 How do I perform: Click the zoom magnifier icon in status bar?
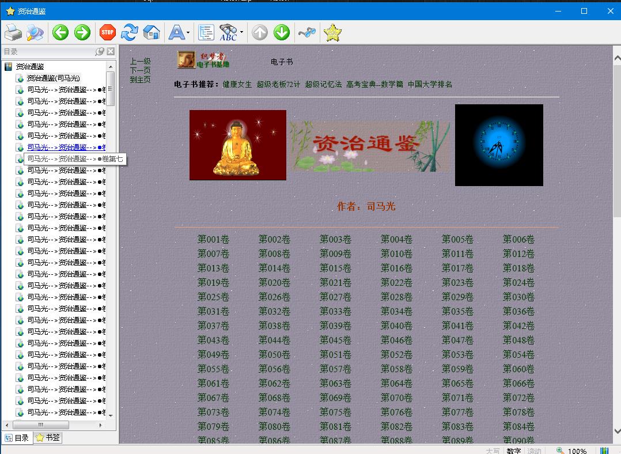tap(560, 451)
